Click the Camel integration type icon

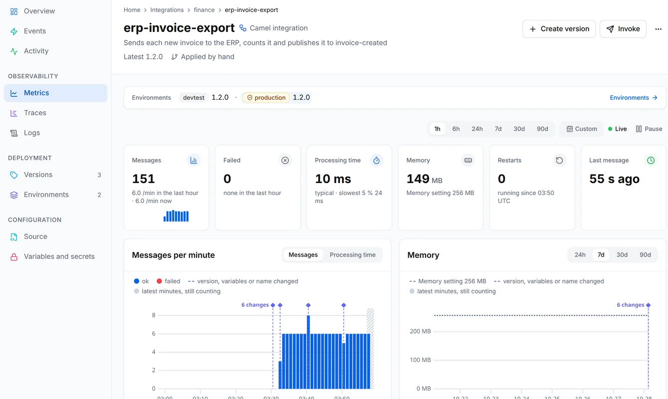tap(243, 28)
